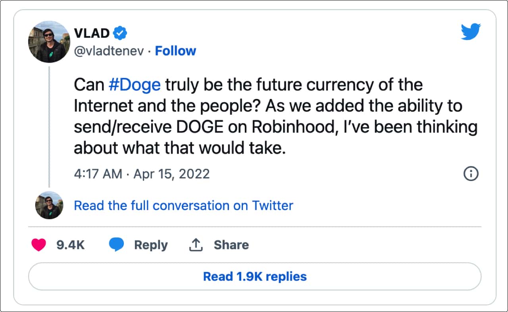Click the 'Read 1.9K replies' button
The image size is (508, 312).
coord(254,277)
